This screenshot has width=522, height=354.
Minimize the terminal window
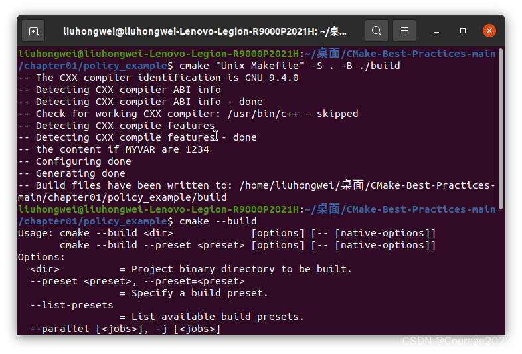[x=436, y=31]
